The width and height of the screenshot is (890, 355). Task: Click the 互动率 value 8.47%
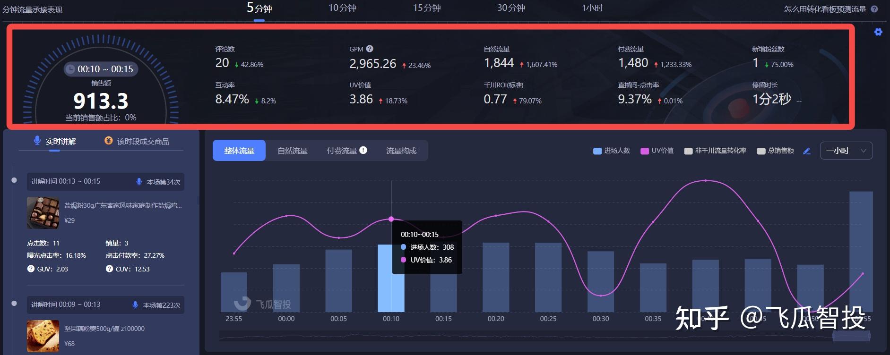pos(232,99)
